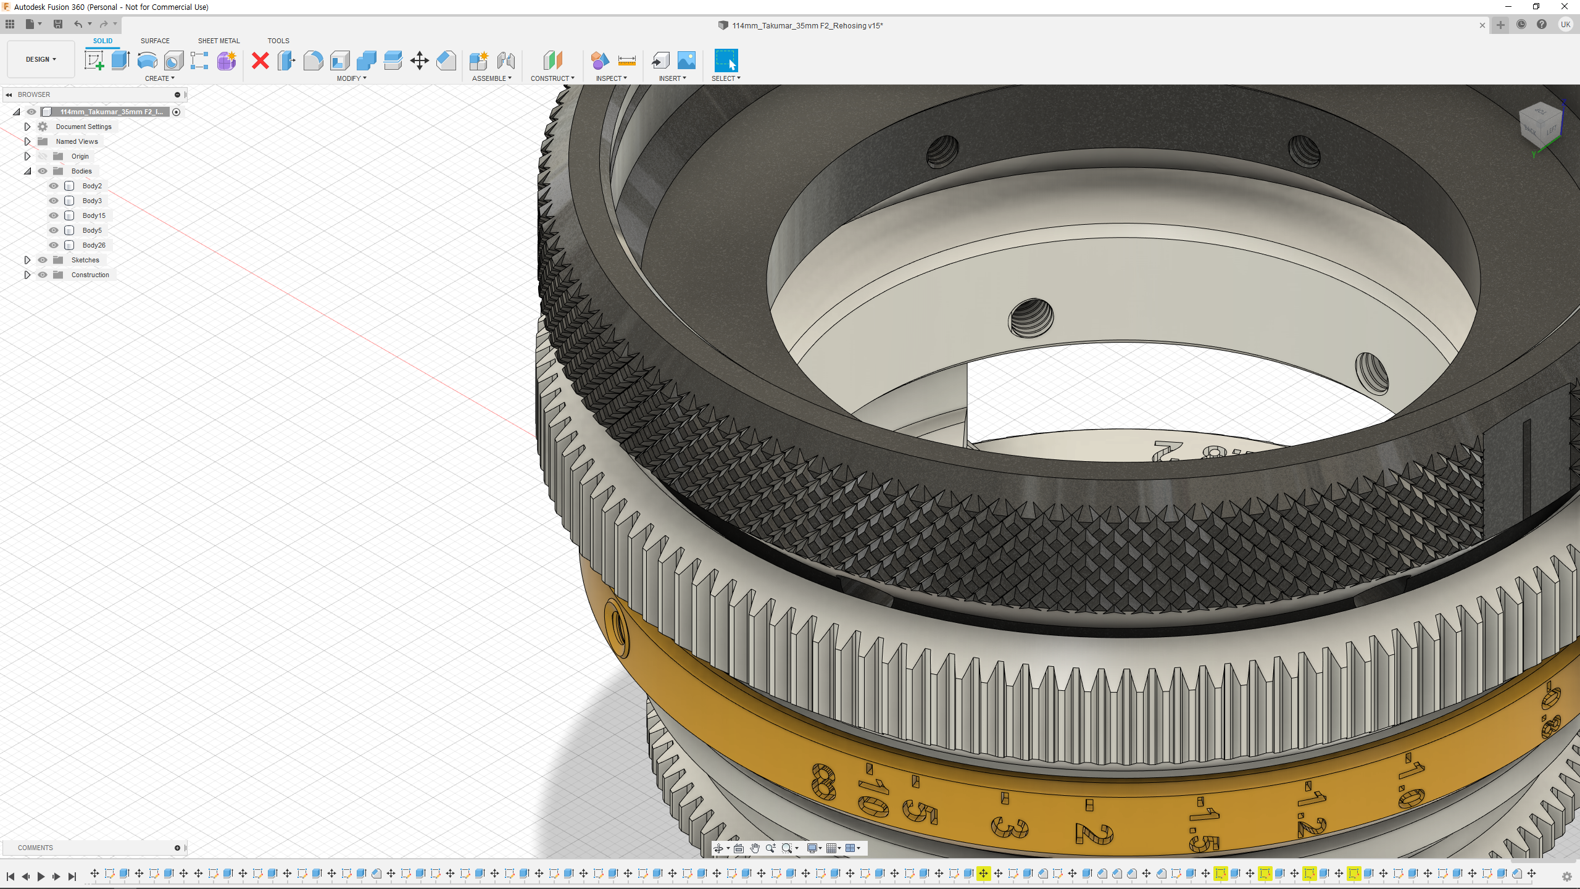The width and height of the screenshot is (1580, 889).
Task: Click the red Delete icon
Action: (260, 61)
